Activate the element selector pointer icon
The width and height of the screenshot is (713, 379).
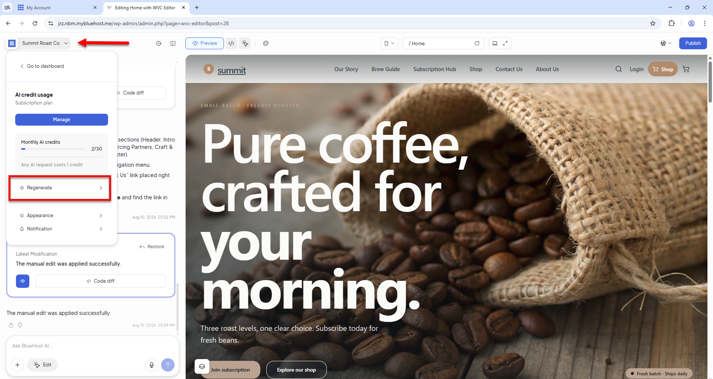pyautogui.click(x=245, y=43)
